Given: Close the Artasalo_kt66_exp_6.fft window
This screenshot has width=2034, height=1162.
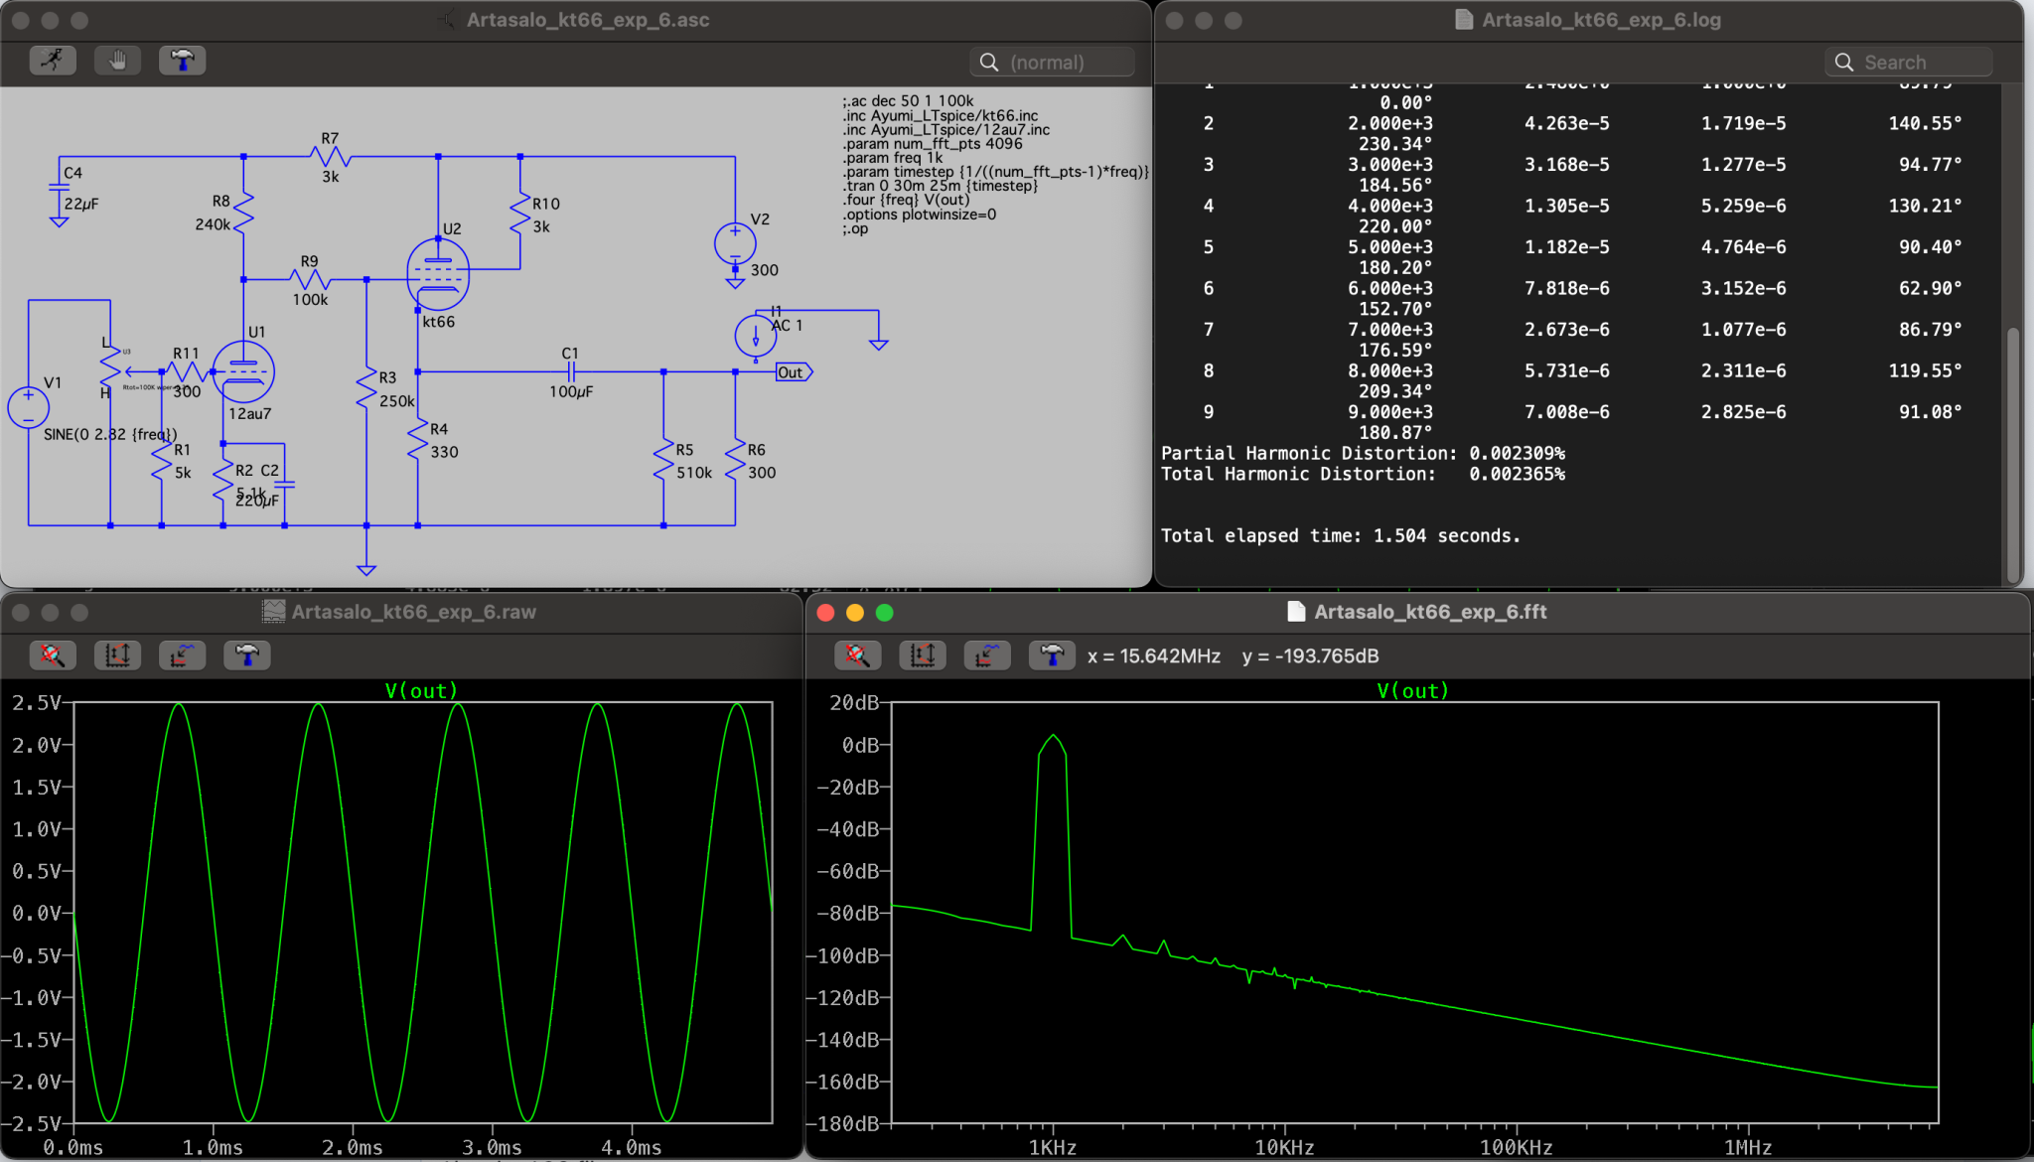Looking at the screenshot, I should tap(825, 613).
